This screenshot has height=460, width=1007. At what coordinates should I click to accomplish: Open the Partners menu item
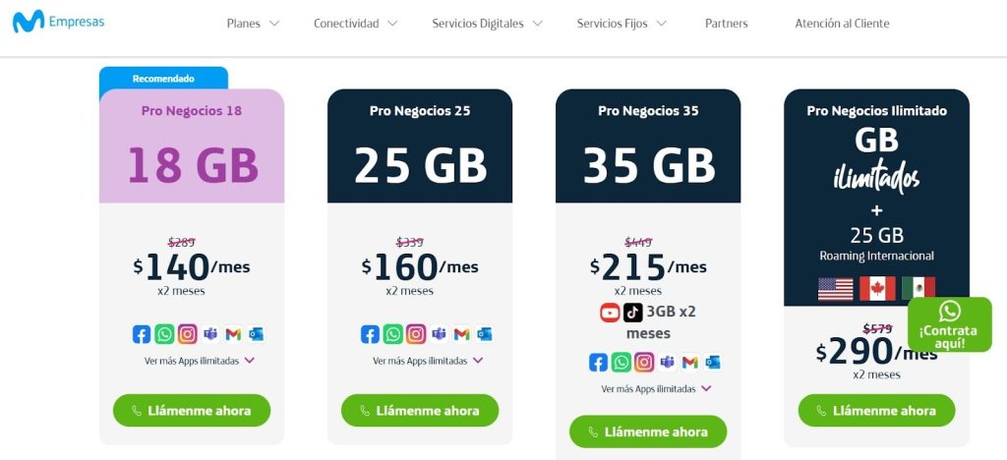pyautogui.click(x=726, y=24)
